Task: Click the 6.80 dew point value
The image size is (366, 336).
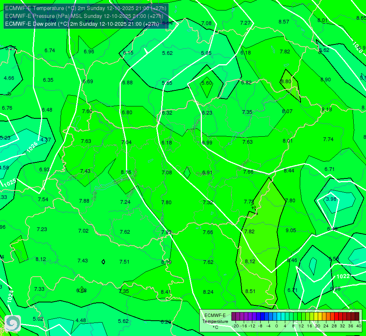Action: click(127, 112)
